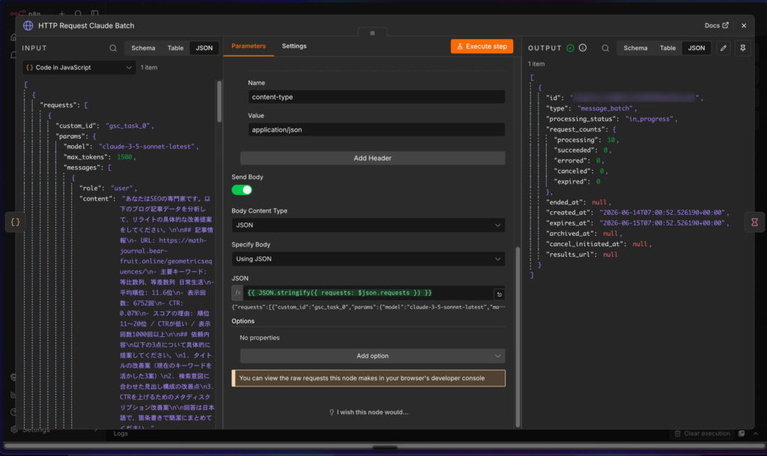767x456 pixels.
Task: Click the output success checkmark icon
Action: tap(570, 48)
